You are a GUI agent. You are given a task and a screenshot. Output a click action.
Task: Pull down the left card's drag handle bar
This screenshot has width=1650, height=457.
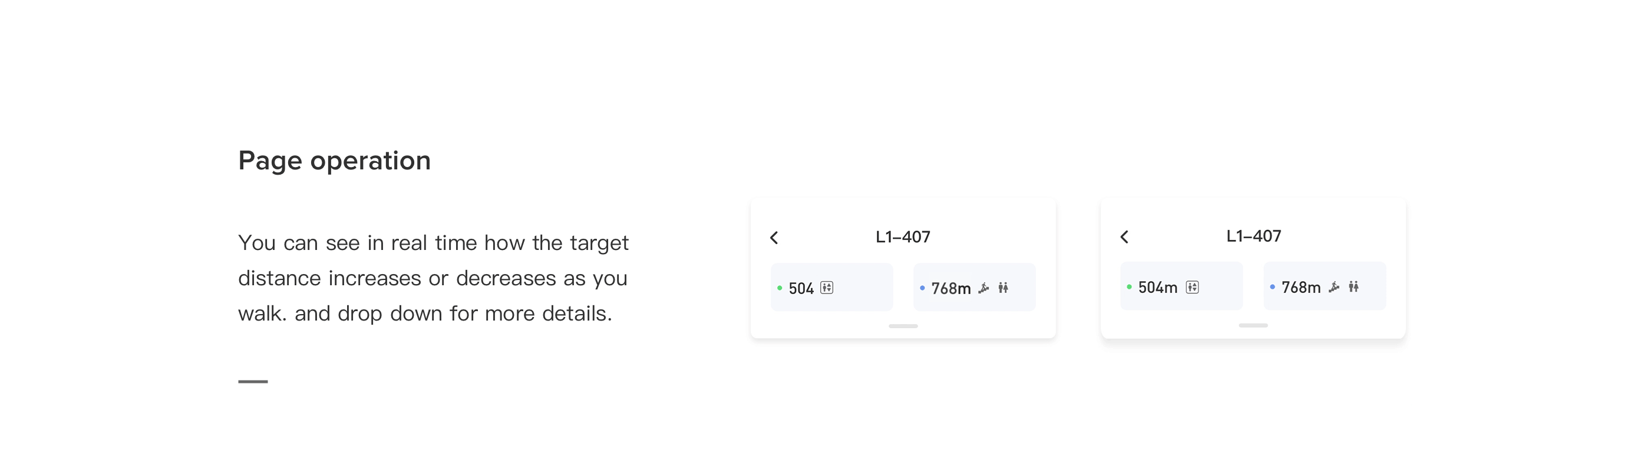click(903, 326)
